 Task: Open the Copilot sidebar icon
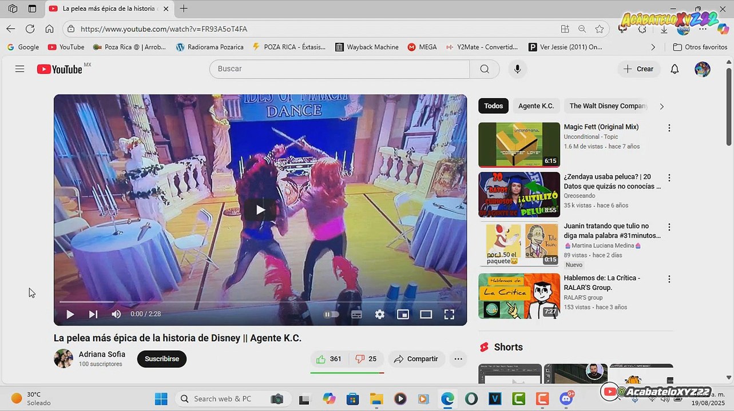point(723,29)
